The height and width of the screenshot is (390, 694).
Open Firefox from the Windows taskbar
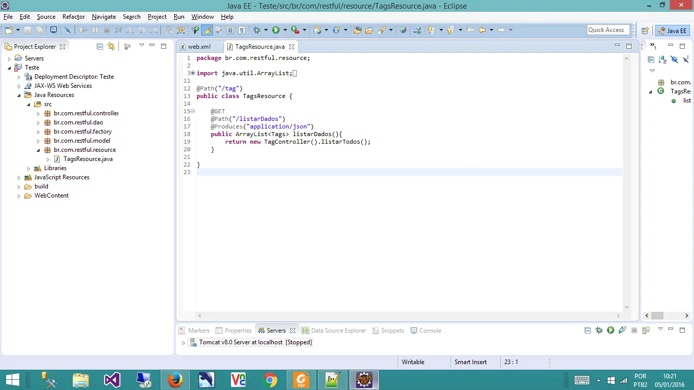175,380
